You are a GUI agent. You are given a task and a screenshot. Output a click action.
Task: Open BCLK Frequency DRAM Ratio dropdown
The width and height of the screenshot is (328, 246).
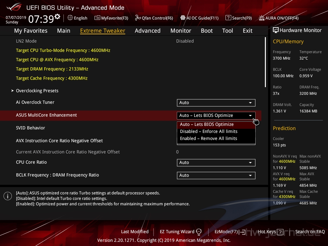pos(216,175)
